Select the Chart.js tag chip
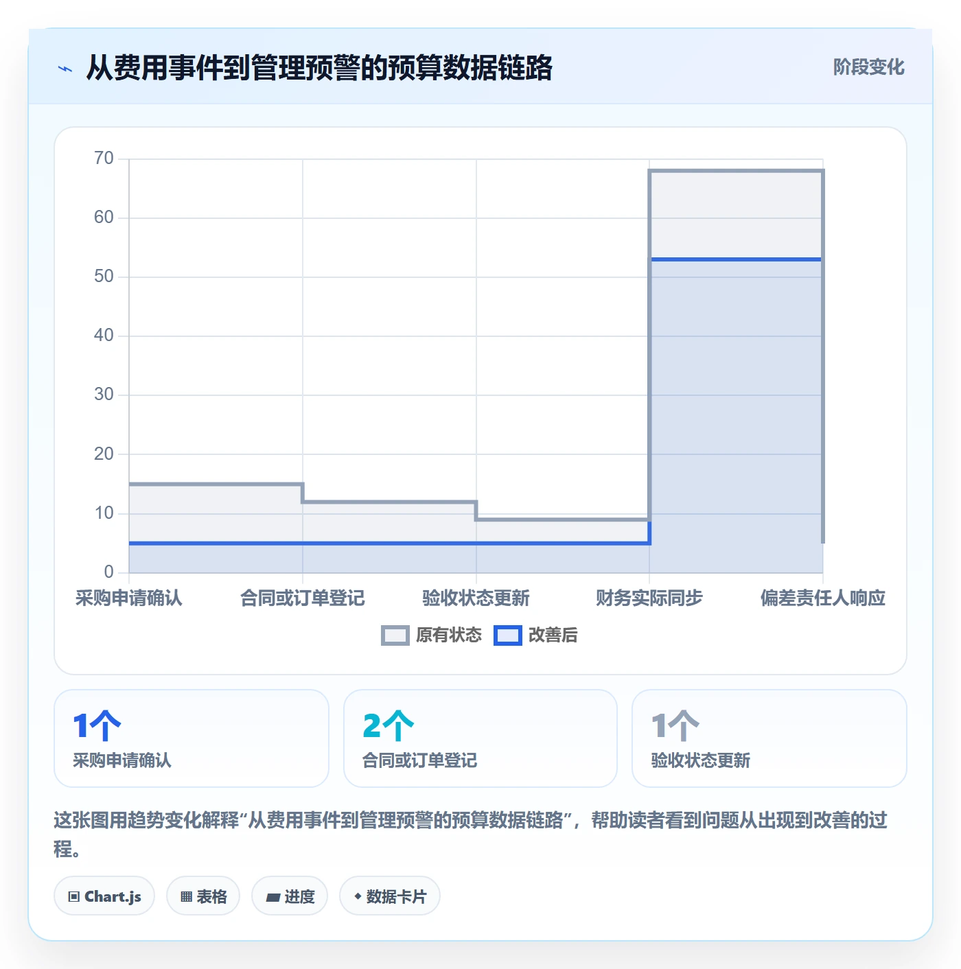Viewport: 961px width, 969px height. (x=104, y=896)
